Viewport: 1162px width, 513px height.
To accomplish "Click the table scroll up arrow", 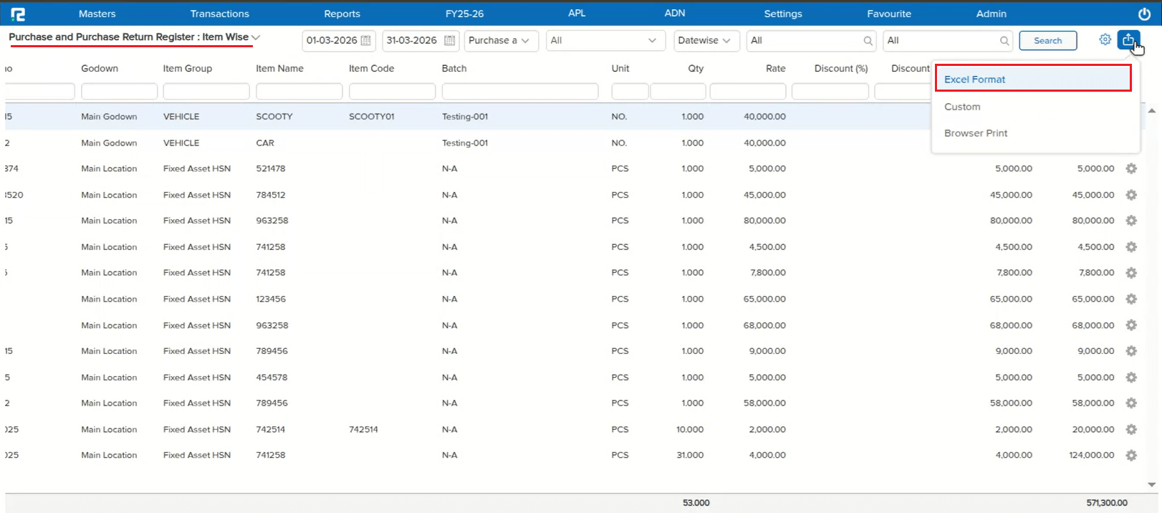I will [1151, 111].
